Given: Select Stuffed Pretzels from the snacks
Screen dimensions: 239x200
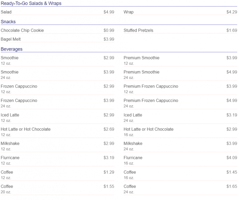Looking at the screenshot, I should click(x=138, y=30).
